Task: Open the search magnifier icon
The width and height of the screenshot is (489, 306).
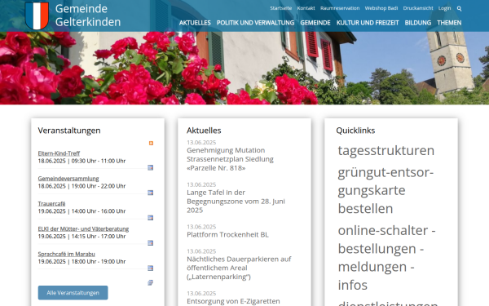Action: (459, 8)
